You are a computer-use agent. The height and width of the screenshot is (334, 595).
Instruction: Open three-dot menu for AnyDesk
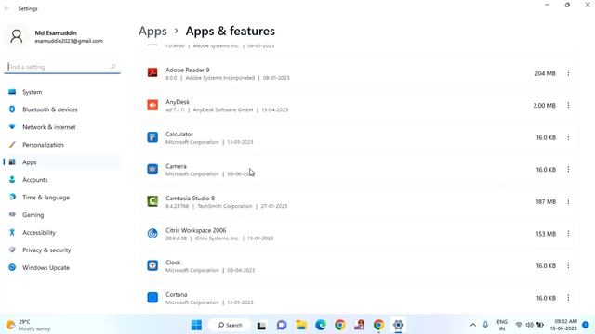pos(568,105)
